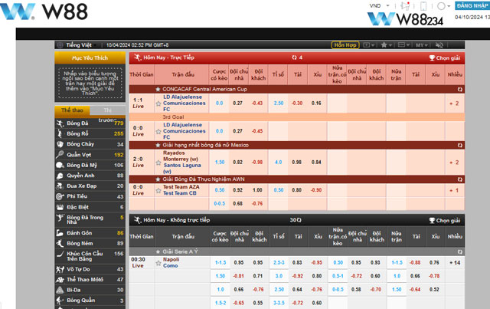This screenshot has width=490, height=309.
Task: Click the Võ Tự Do martial arts icon
Action: pyautogui.click(x=60, y=269)
